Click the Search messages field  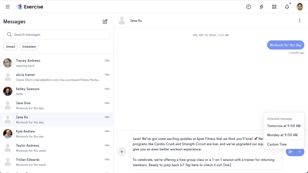57,35
